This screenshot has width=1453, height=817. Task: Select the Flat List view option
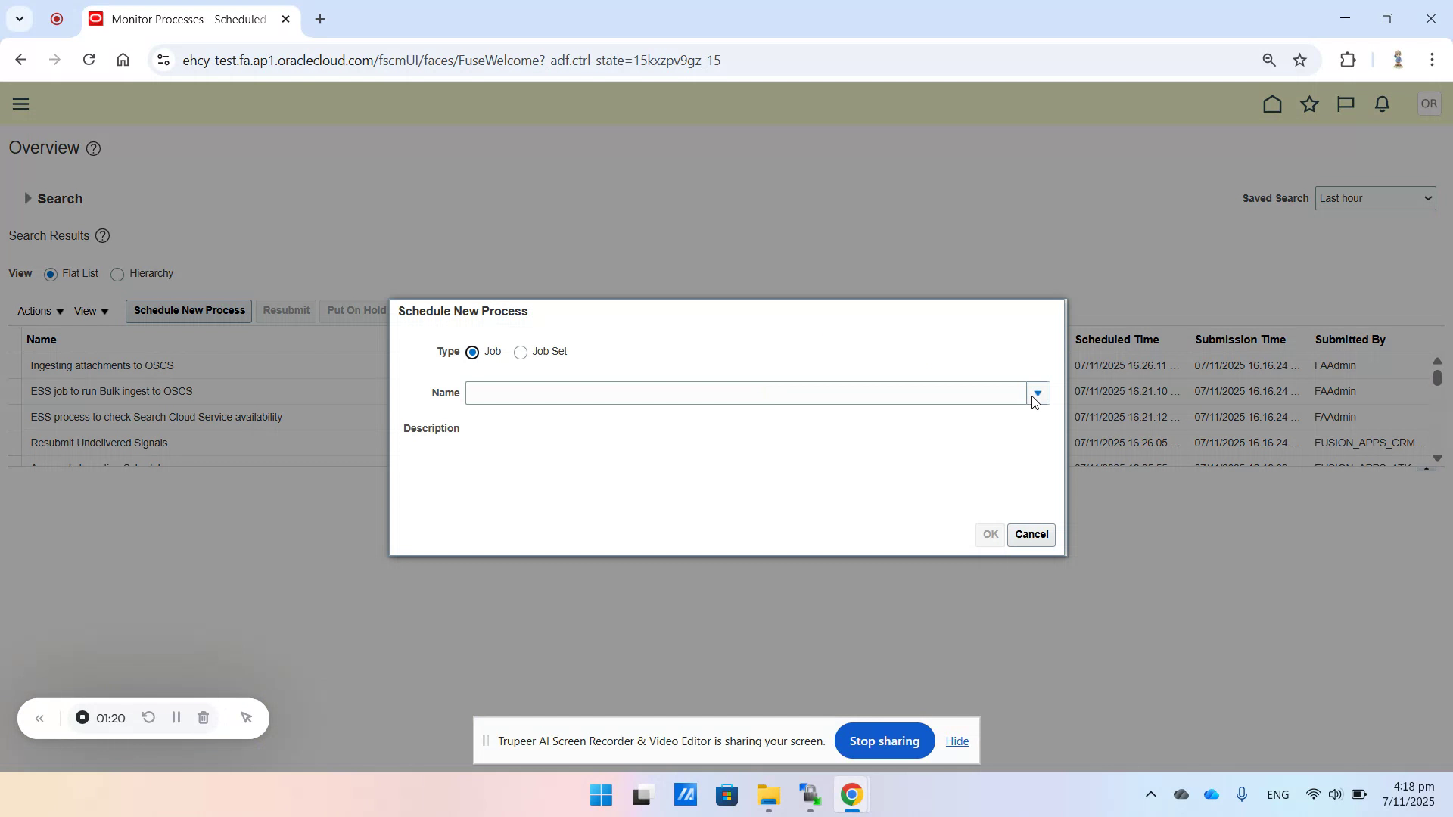tap(50, 274)
